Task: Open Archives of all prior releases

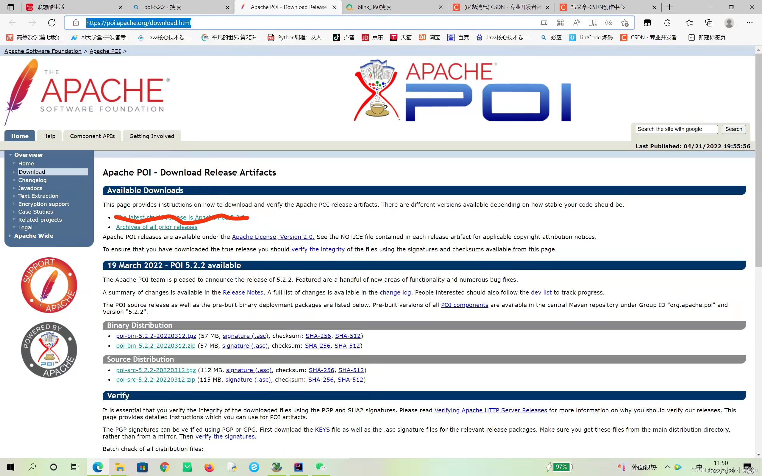Action: [x=157, y=227]
